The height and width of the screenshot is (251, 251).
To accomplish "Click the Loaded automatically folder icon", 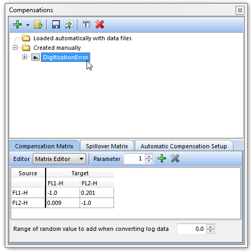I will click(26, 38).
